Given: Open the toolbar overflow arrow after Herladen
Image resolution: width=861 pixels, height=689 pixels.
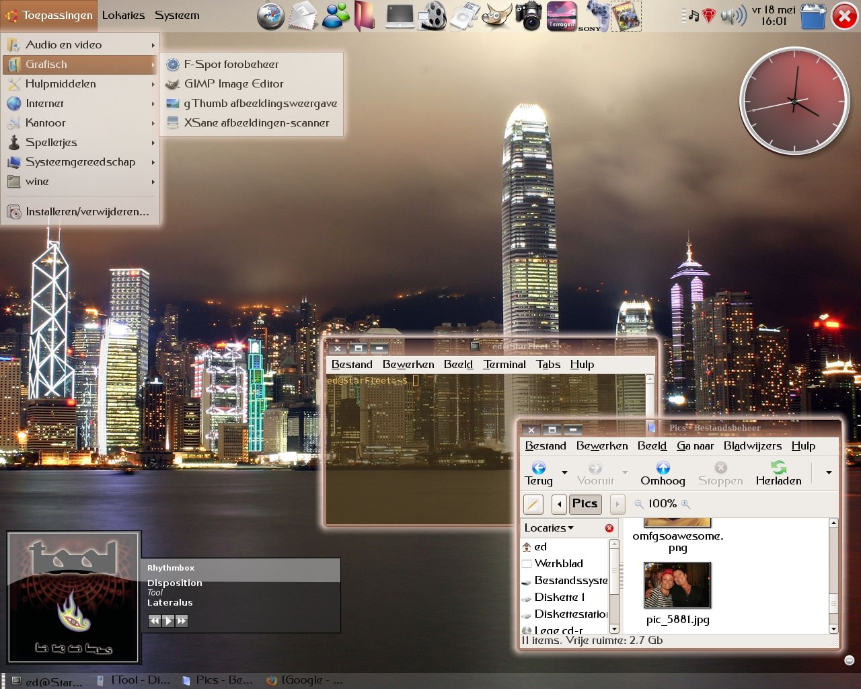Looking at the screenshot, I should click(829, 473).
